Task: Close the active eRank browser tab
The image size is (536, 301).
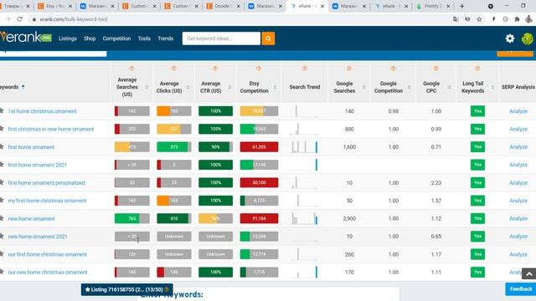Action: (x=322, y=6)
